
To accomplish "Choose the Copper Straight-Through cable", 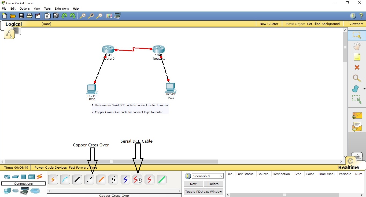I will click(77, 179).
